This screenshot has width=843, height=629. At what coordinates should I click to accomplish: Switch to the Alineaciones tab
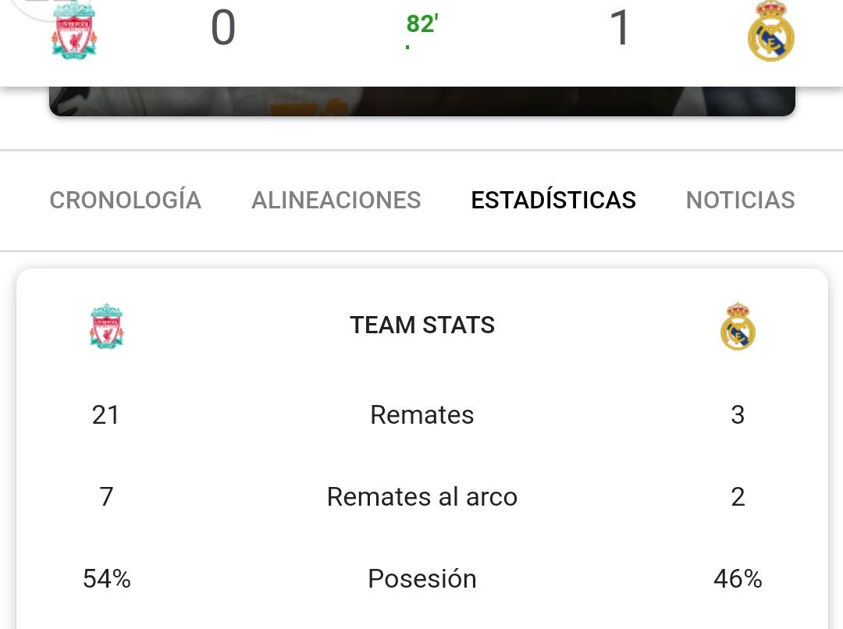point(336,200)
